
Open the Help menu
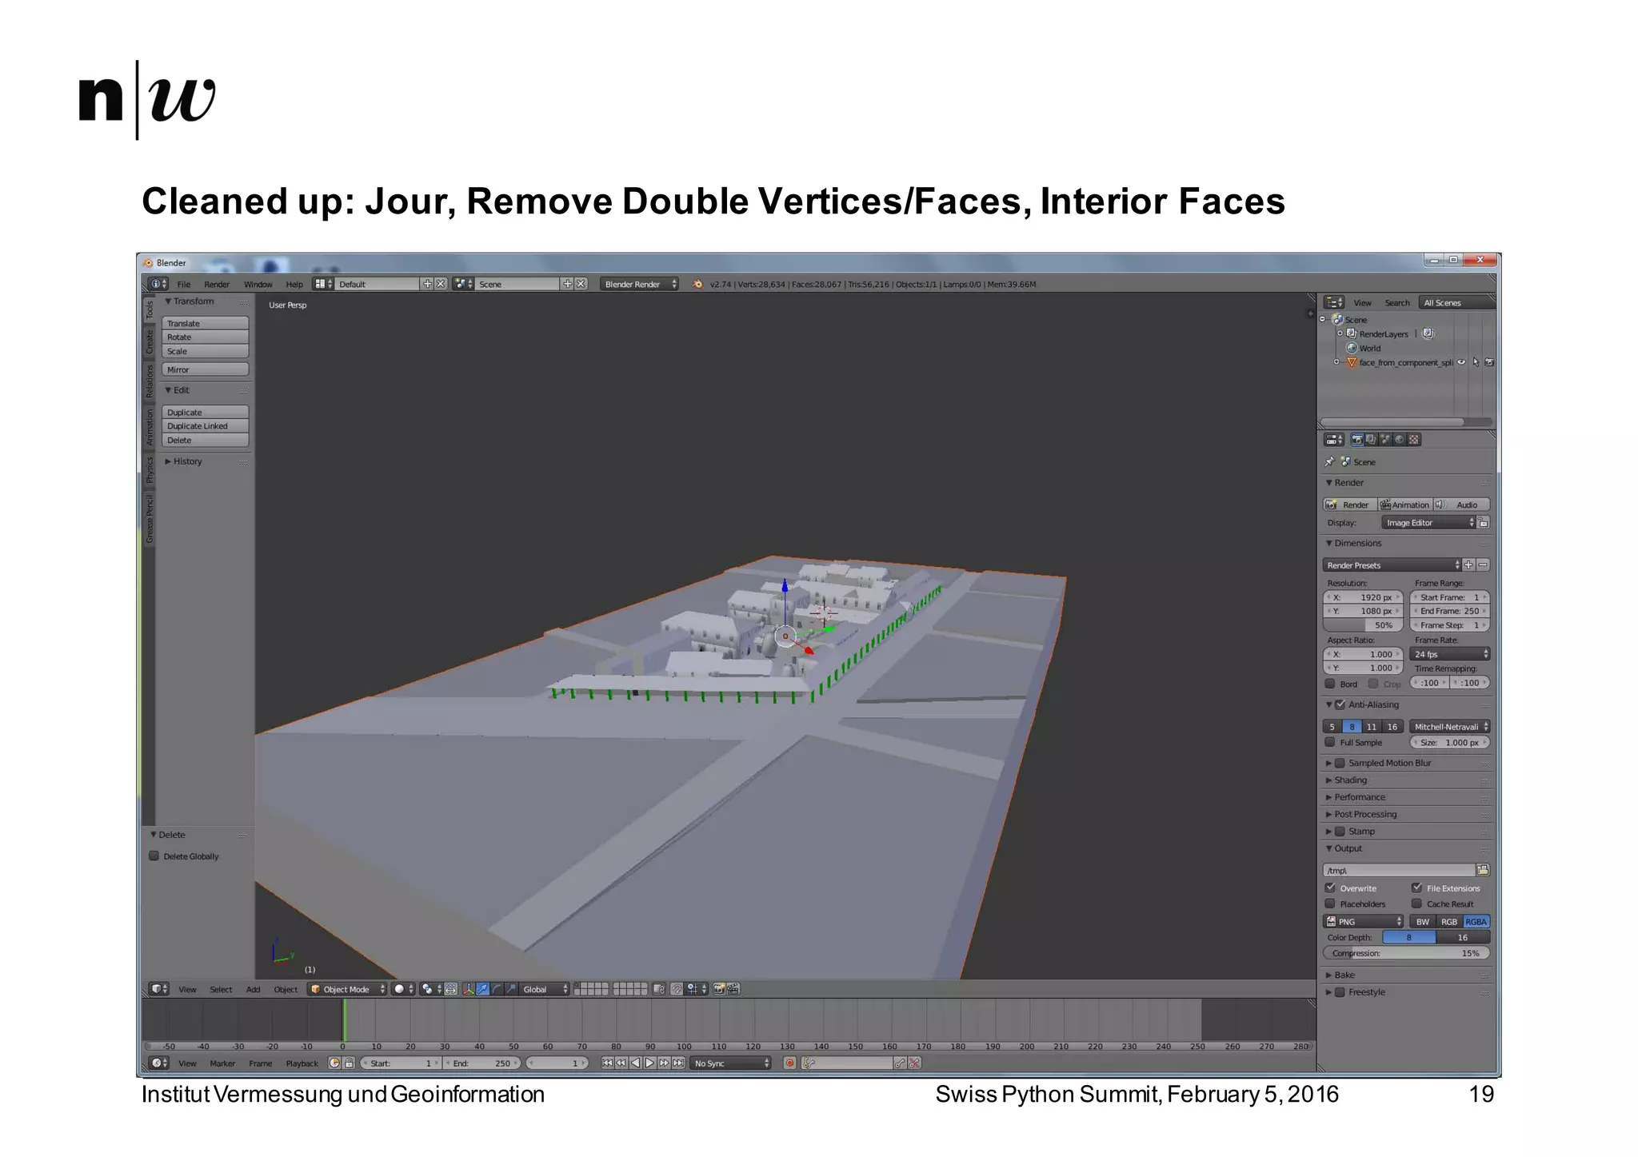pos(294,284)
